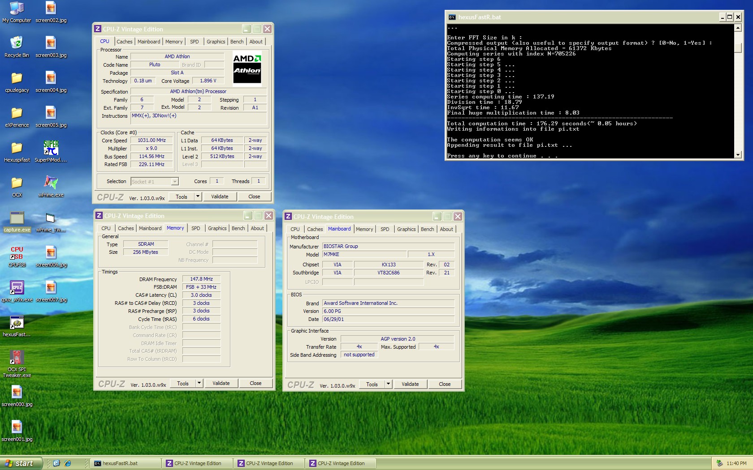This screenshot has height=470, width=753.
Task: Click the Windows start button
Action: click(21, 463)
